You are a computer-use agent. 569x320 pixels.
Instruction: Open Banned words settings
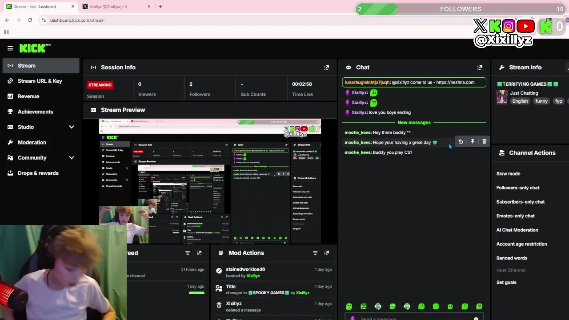click(512, 258)
